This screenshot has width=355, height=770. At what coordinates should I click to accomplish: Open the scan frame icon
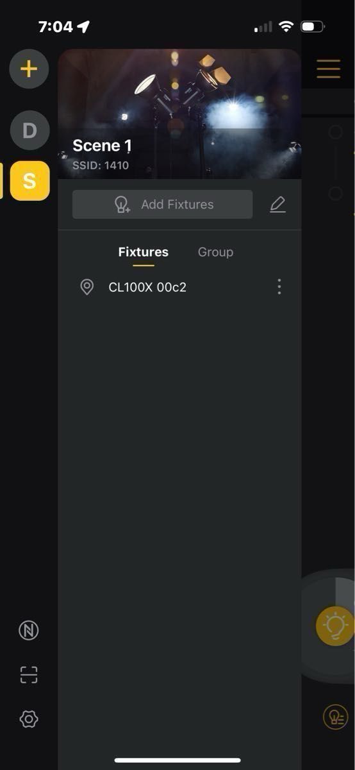click(x=29, y=675)
